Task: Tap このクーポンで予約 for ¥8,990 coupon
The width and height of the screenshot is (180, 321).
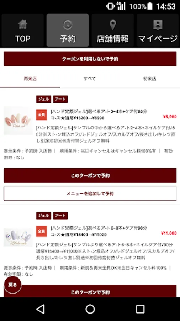Action: point(90,175)
